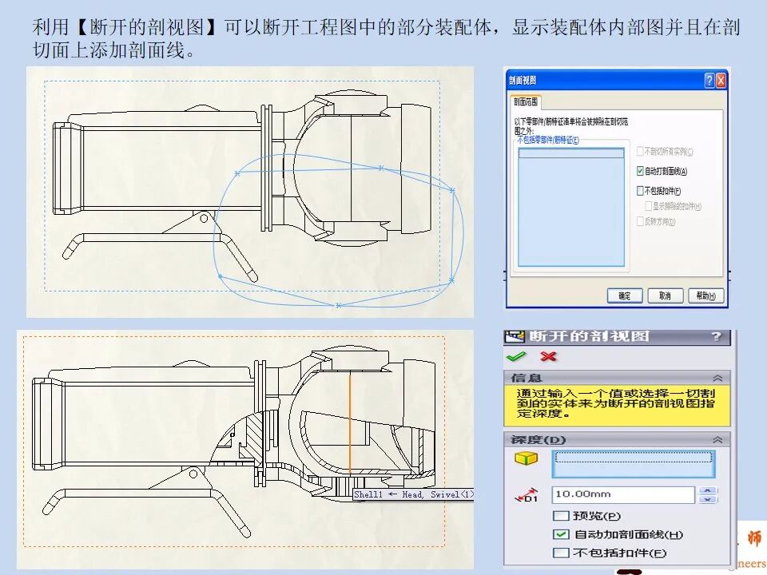Open the 帮助(H) help button
767x575 pixels.
[x=706, y=295]
